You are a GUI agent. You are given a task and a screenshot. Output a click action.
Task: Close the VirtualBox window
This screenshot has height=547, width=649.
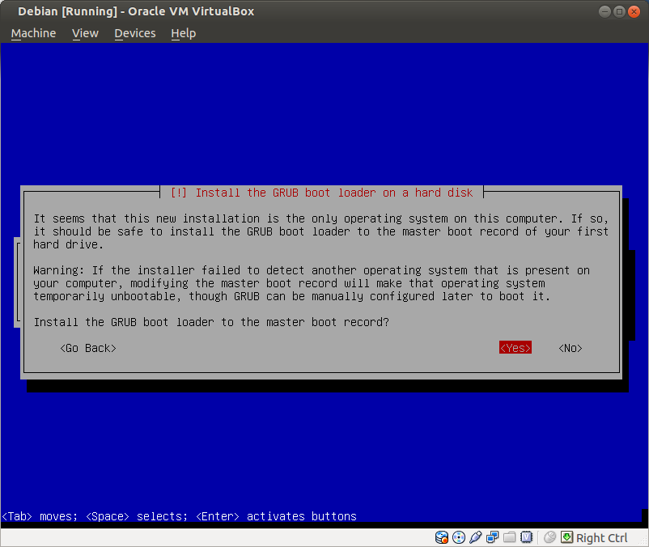pyautogui.click(x=634, y=11)
